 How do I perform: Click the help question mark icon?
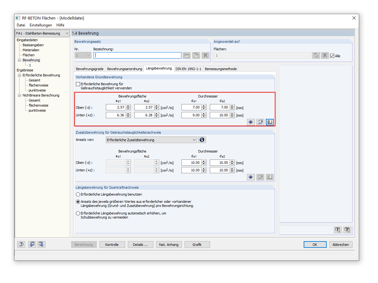pyautogui.click(x=21, y=244)
